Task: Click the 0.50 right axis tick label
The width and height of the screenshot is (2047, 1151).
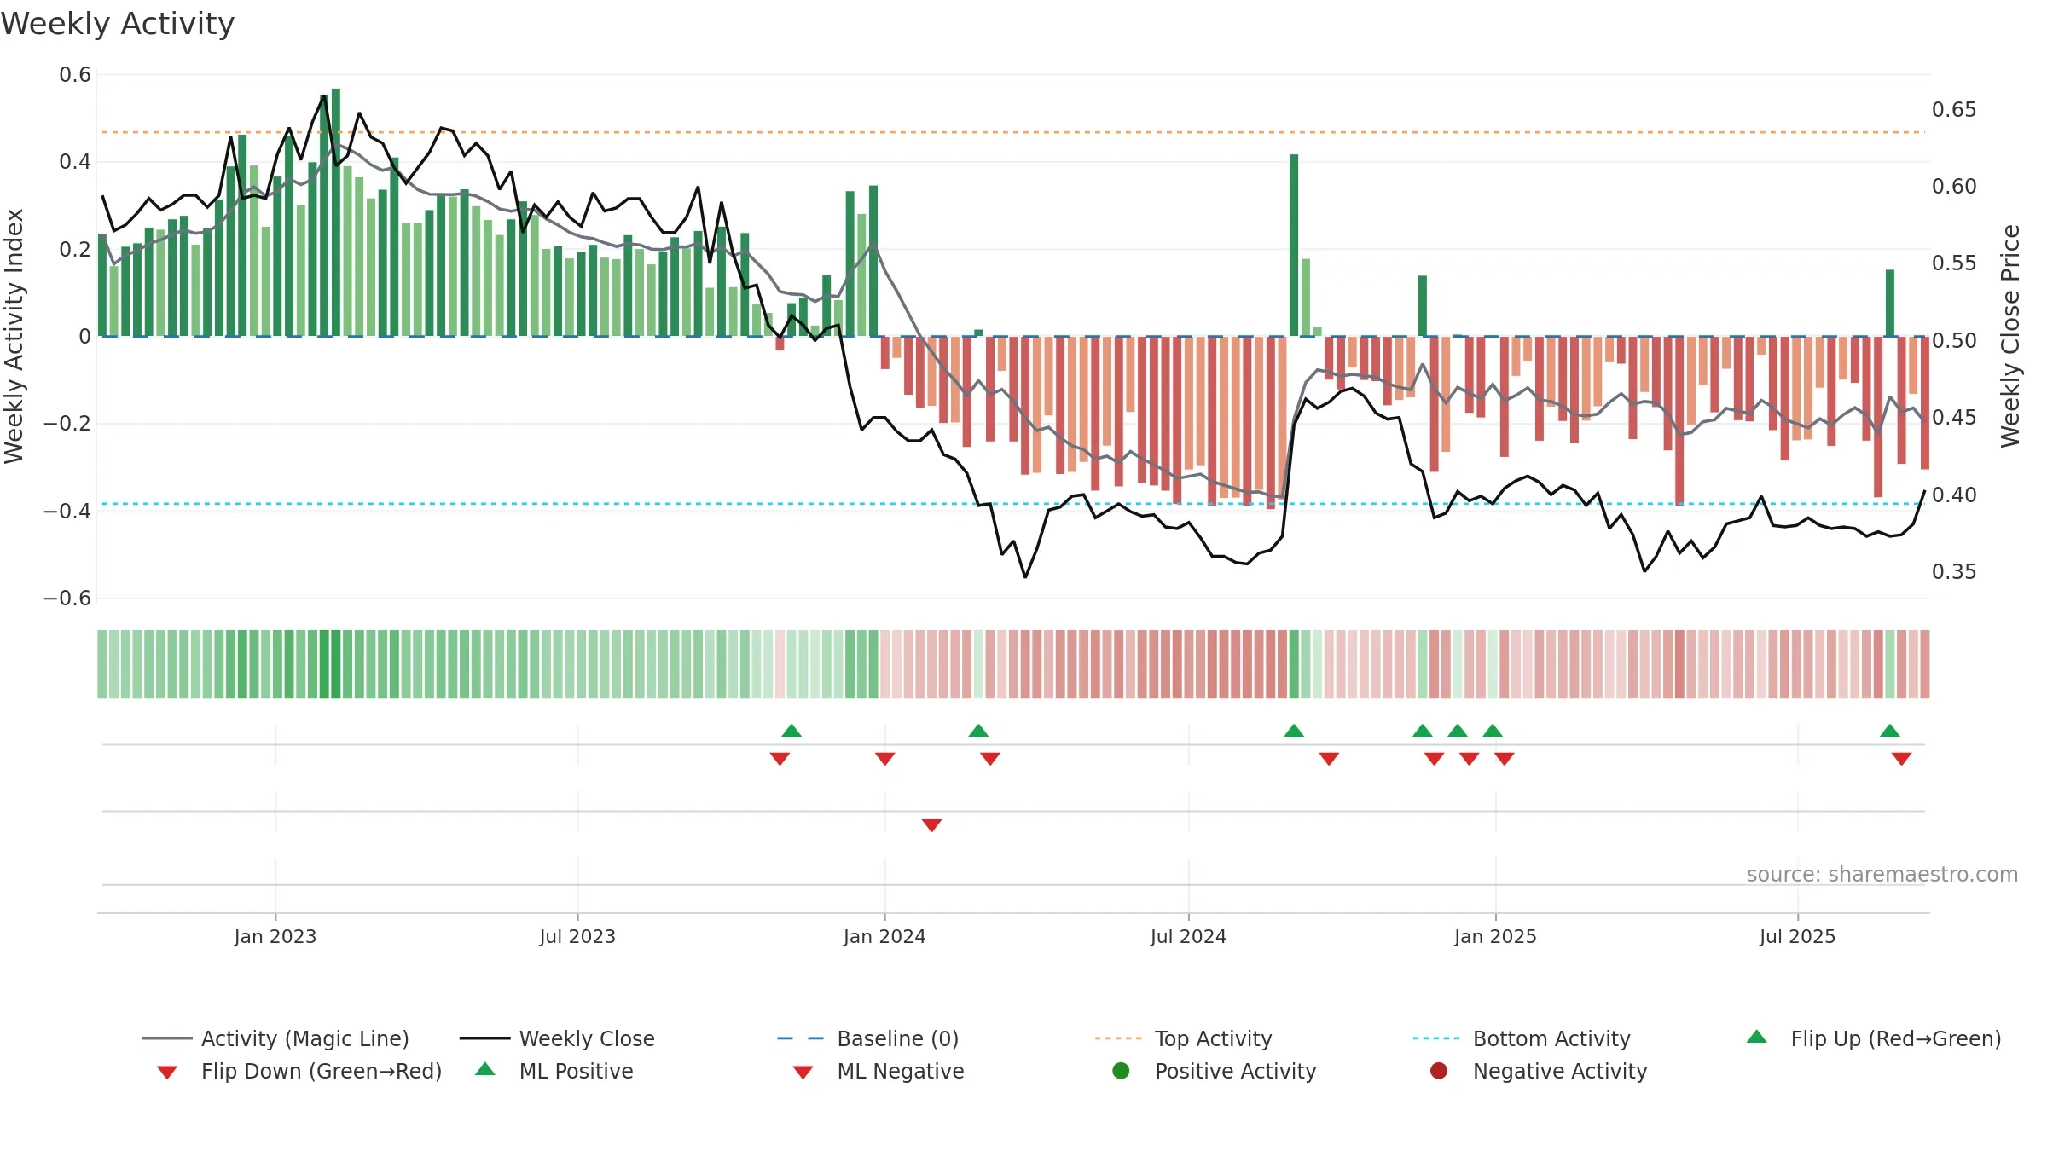Action: click(x=1954, y=341)
